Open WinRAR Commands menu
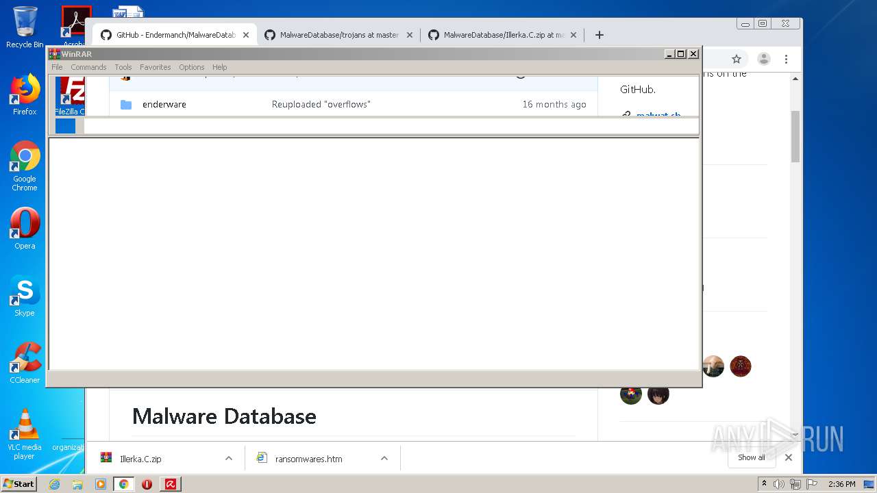This screenshot has height=493, width=877. point(88,67)
